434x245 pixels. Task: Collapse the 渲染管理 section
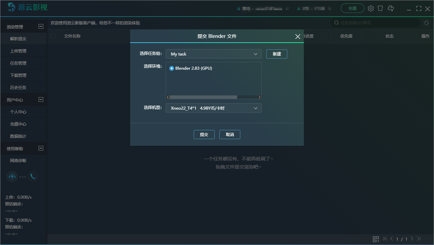(x=41, y=26)
